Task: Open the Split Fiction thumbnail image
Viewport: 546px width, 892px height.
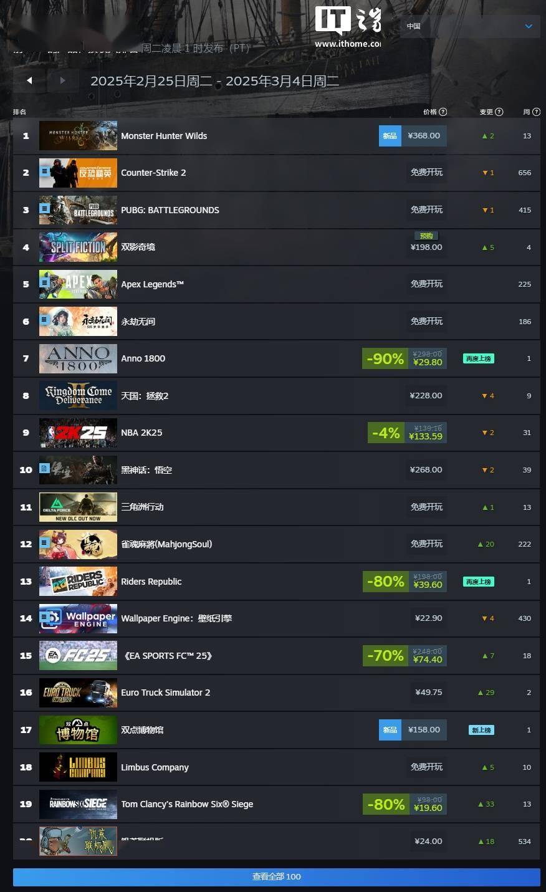Action: 78,247
